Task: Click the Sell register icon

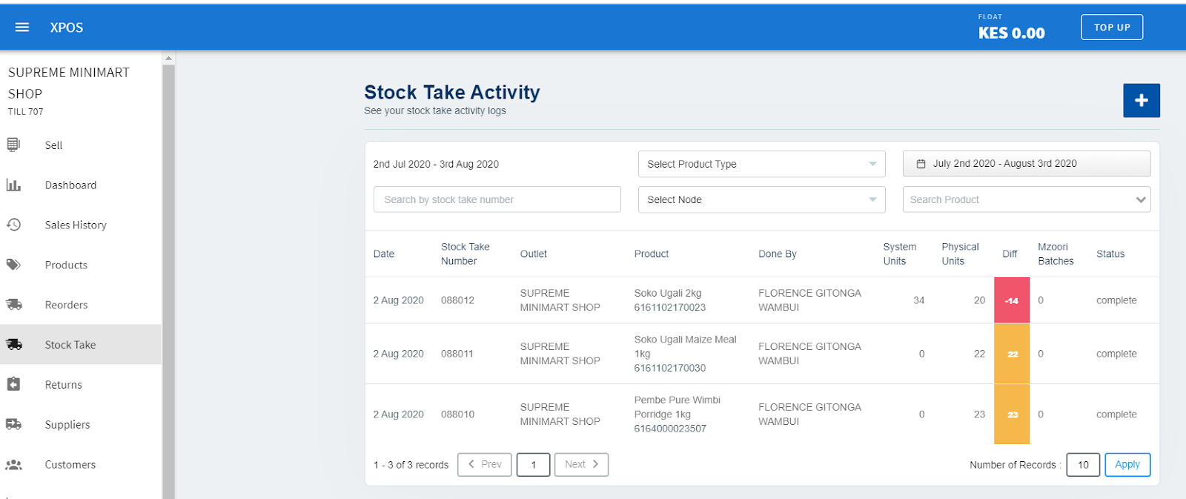Action: pos(13,145)
